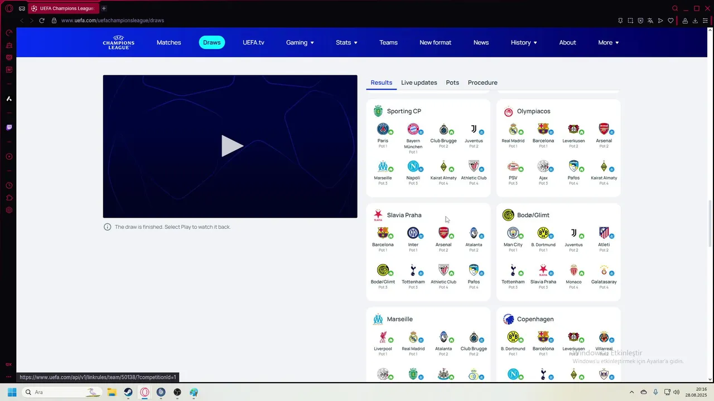Viewport: 714px width, 401px height.
Task: Open the Player icon in the sidebar
Action: pyautogui.click(x=9, y=157)
